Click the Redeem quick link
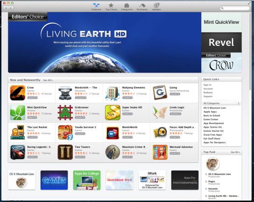 (x=208, y=93)
